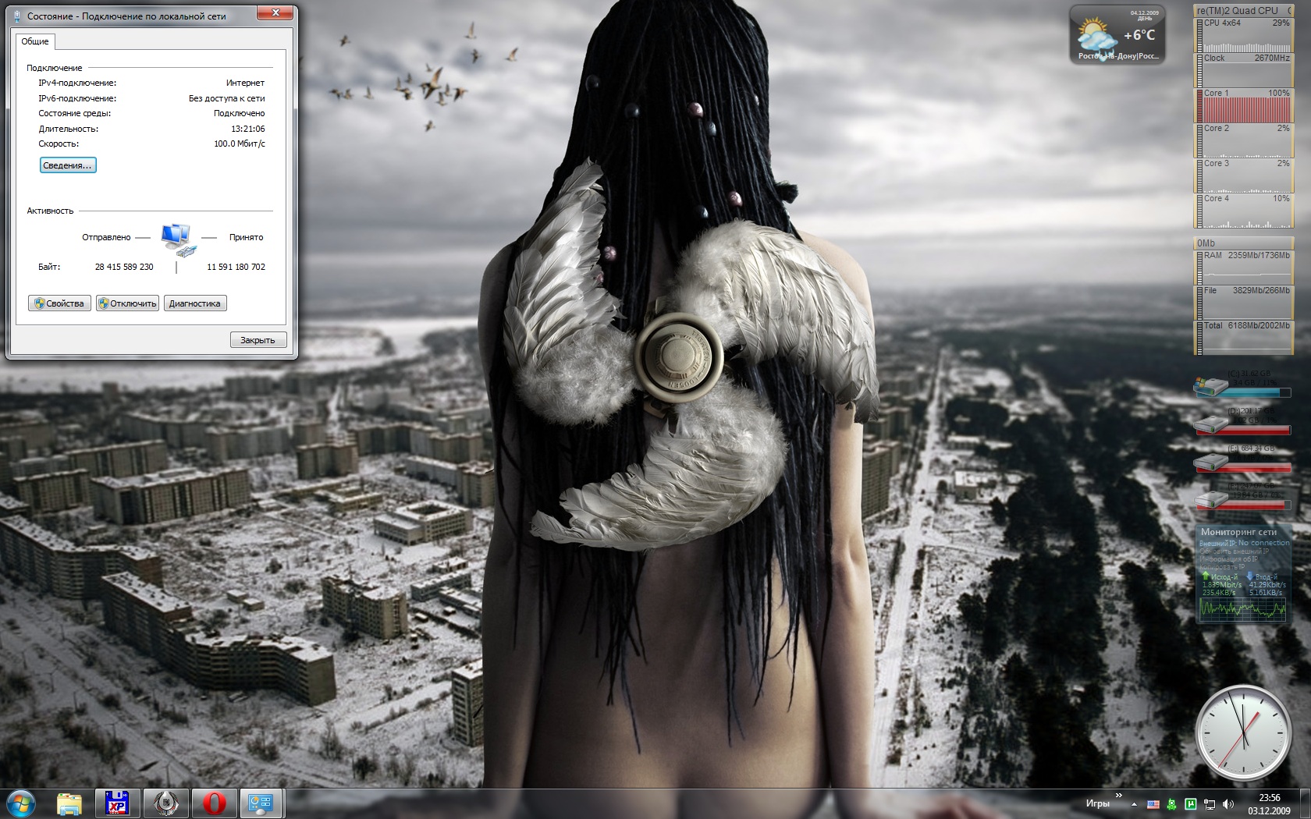Show hidden tray icons arrow
The width and height of the screenshot is (1311, 819).
tap(1132, 803)
